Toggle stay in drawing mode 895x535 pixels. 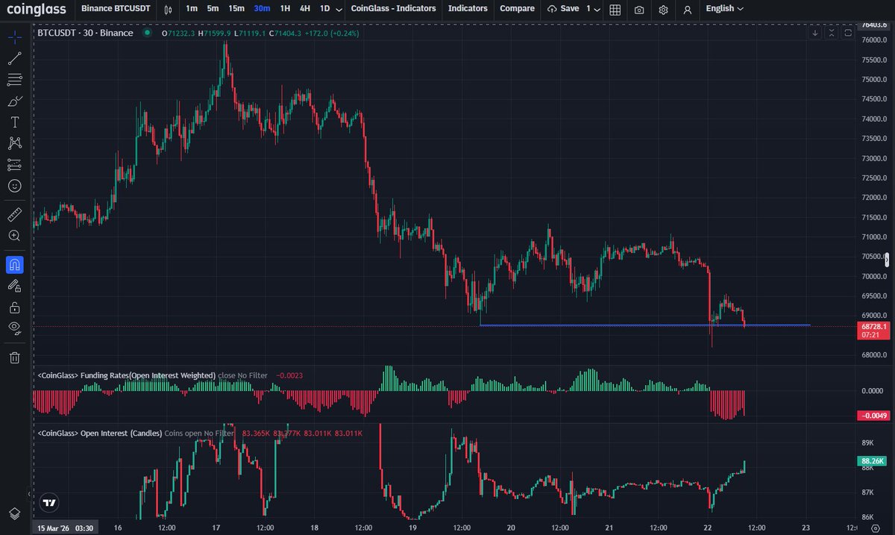[14, 285]
